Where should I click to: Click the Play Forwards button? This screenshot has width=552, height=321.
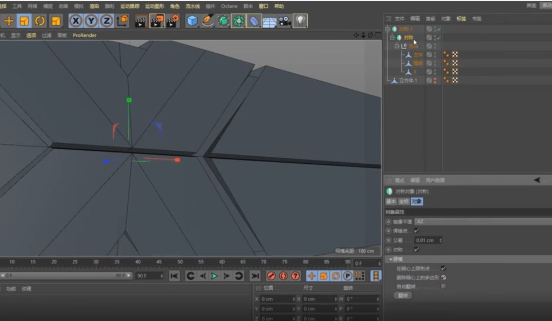coord(214,276)
